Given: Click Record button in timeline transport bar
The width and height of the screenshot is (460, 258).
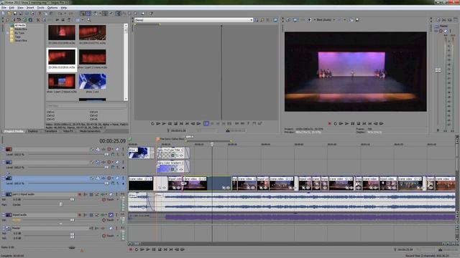Looking at the screenshot, I should pos(131,249).
